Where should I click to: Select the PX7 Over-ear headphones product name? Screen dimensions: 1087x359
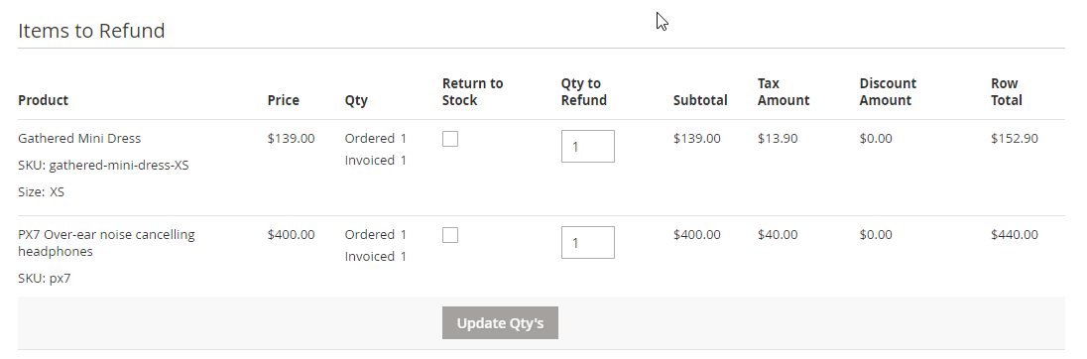point(107,243)
